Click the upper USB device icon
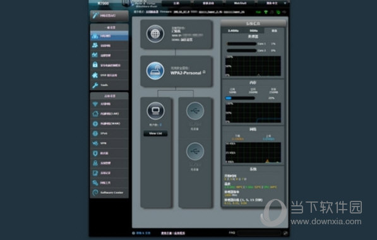 (x=195, y=111)
